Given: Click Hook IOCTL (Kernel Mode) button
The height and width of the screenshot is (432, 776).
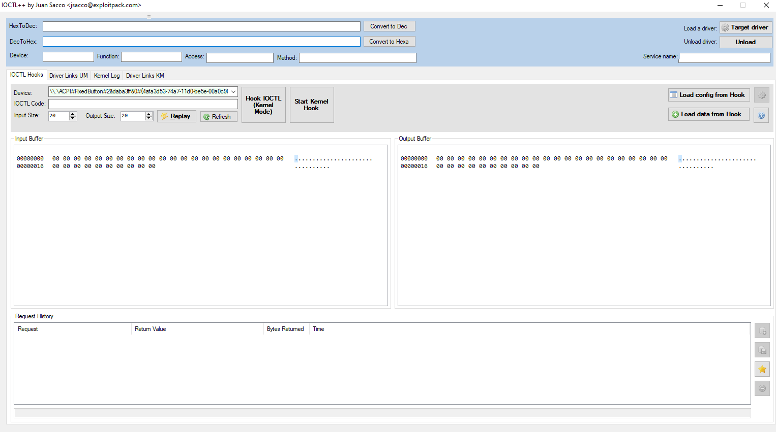Looking at the screenshot, I should (263, 105).
